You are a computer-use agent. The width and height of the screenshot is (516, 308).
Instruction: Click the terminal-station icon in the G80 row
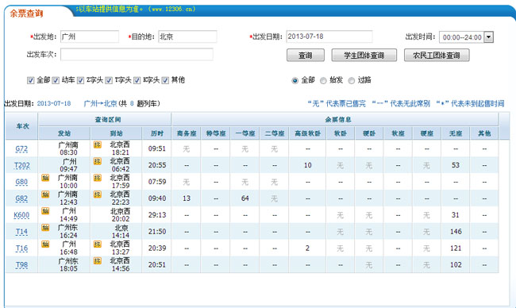tap(98, 178)
